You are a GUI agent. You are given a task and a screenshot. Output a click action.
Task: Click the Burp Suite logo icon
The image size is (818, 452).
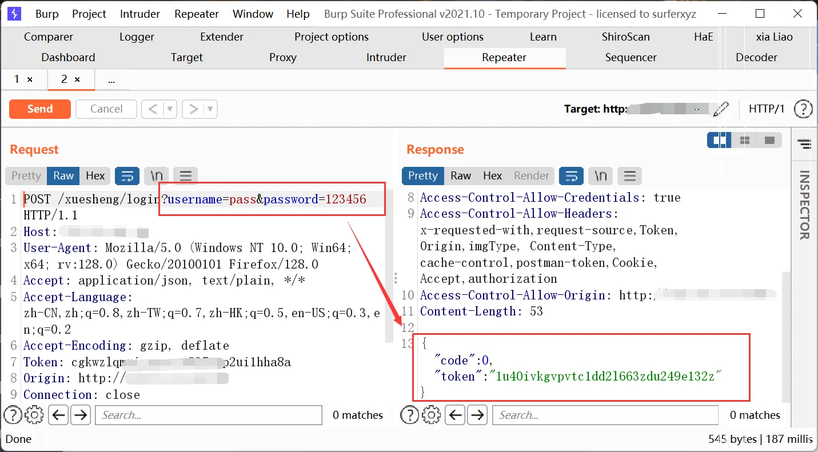coord(13,13)
